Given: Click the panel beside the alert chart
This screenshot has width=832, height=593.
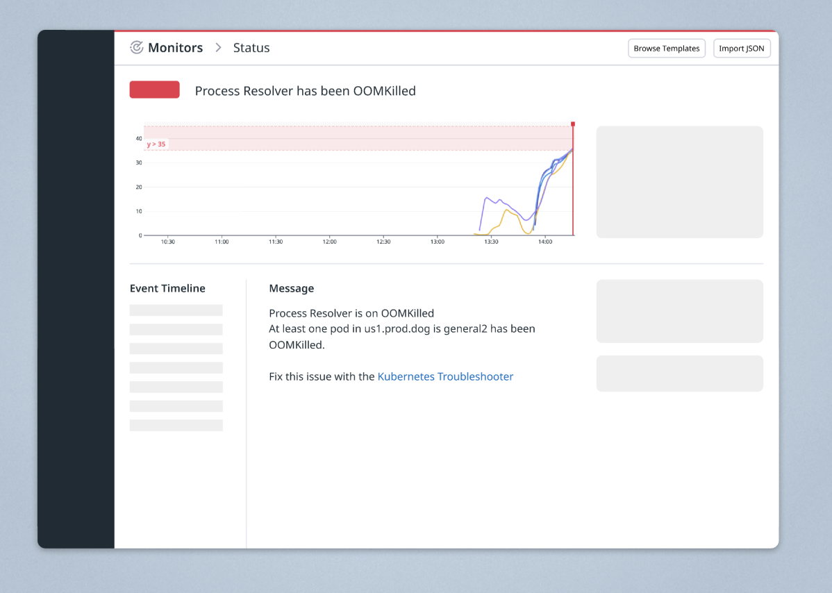Looking at the screenshot, I should pos(679,181).
